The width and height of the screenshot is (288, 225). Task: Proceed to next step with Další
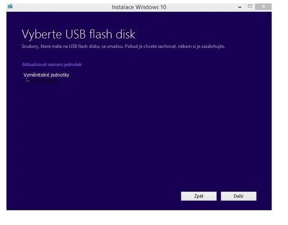[239, 196]
